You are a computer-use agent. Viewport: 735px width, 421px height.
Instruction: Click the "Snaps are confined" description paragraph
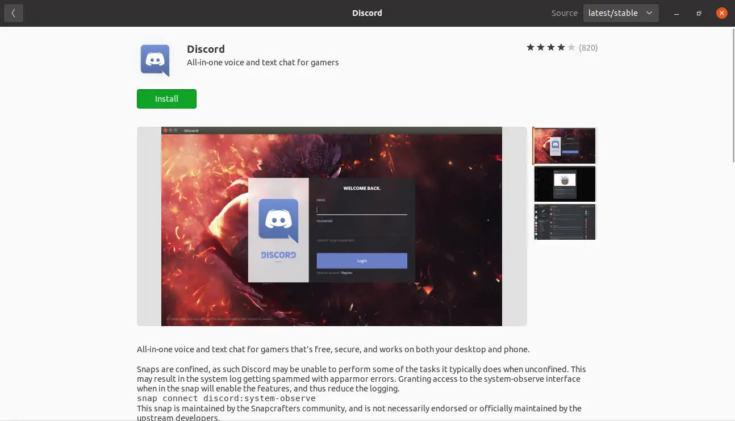(x=362, y=379)
